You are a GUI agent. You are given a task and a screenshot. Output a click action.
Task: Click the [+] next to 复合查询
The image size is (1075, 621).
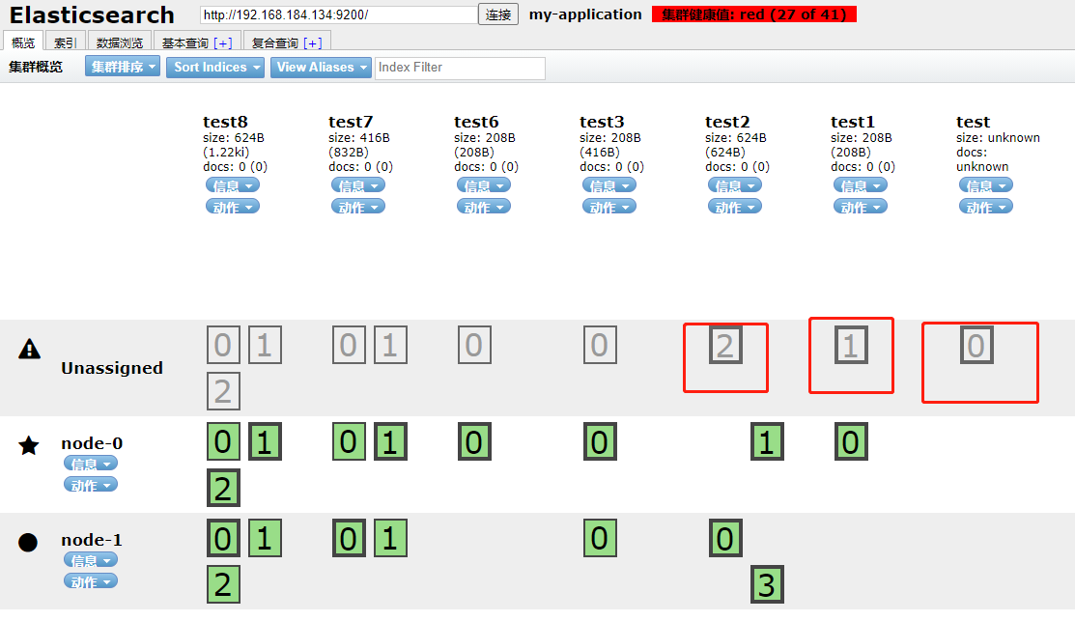coord(313,43)
